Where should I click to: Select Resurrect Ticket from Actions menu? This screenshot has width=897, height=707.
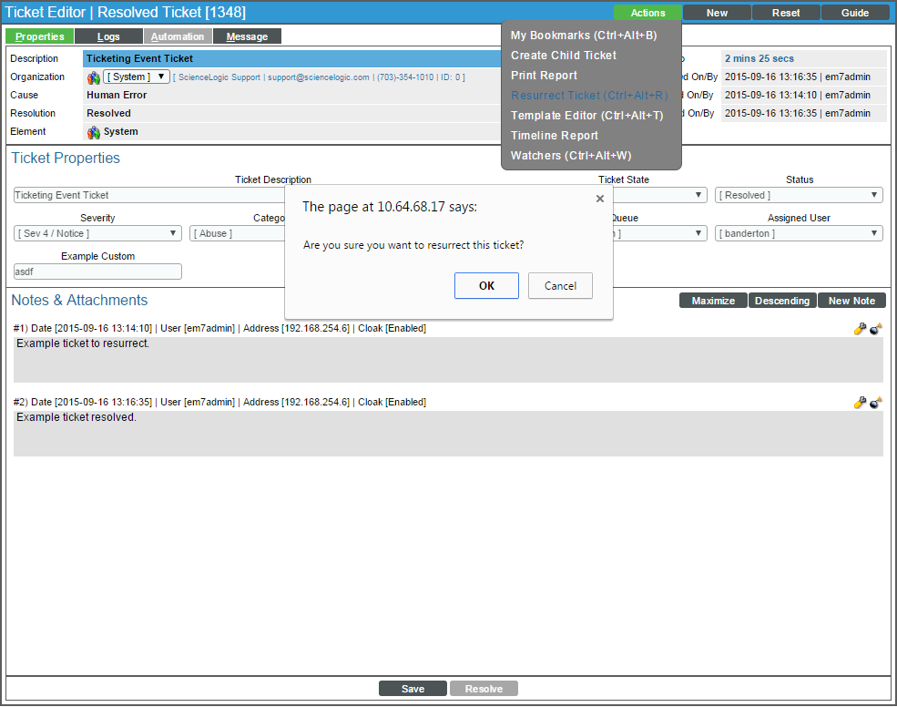click(x=589, y=96)
